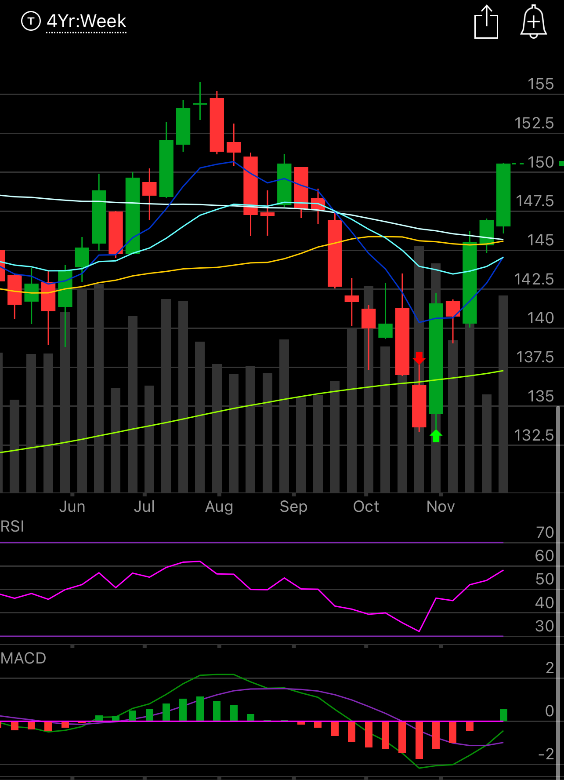Tap the latest green MACD histogram bar
This screenshot has width=564, height=780.
tap(503, 715)
